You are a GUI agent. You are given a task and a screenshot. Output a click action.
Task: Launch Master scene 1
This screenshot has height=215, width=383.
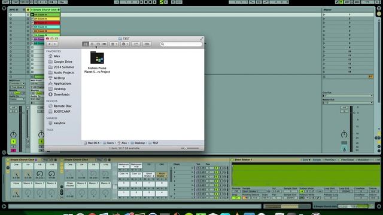tap(324, 14)
